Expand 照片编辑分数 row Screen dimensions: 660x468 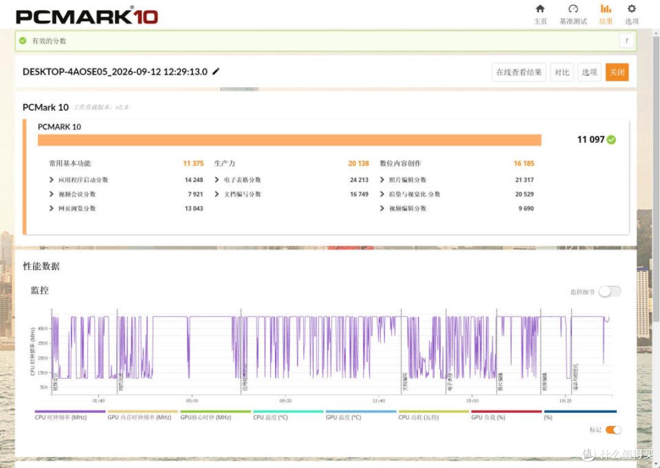coord(382,180)
